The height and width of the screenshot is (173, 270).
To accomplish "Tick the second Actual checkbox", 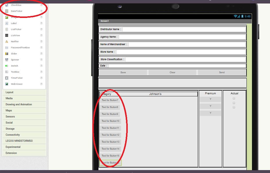I will coord(234,103).
